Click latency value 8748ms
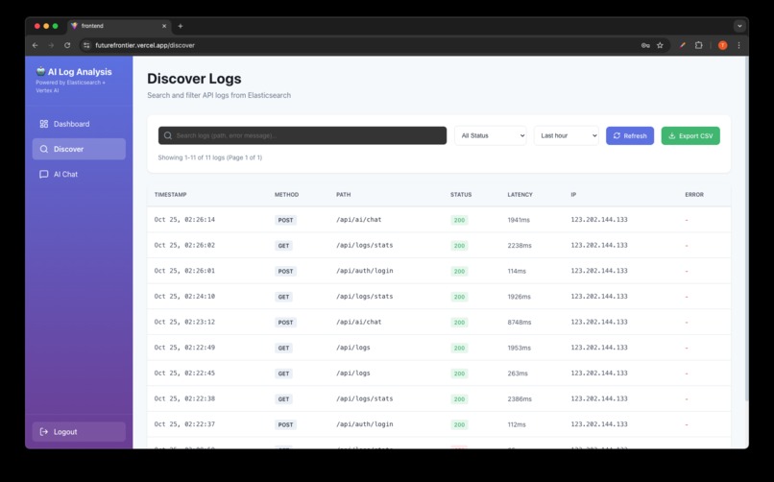Image resolution: width=774 pixels, height=482 pixels. 520,323
